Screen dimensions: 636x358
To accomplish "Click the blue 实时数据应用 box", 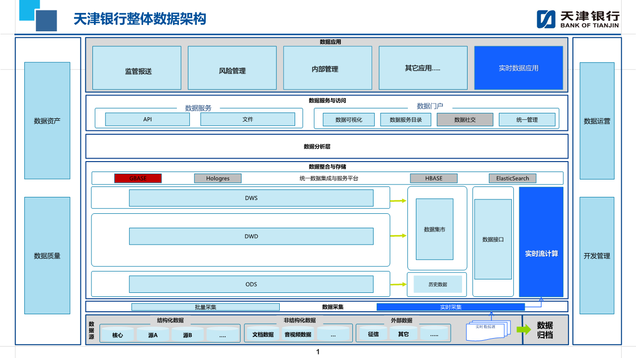I will (518, 68).
